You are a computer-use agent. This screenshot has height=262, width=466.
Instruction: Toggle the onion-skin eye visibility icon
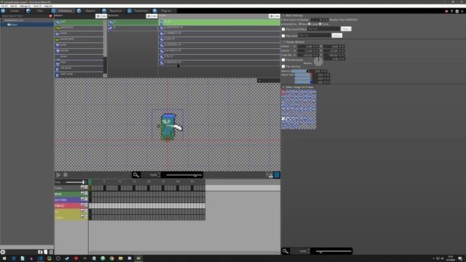pos(269,175)
